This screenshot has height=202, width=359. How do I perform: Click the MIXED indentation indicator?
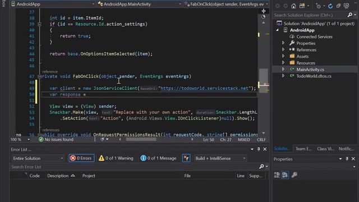coord(244,140)
